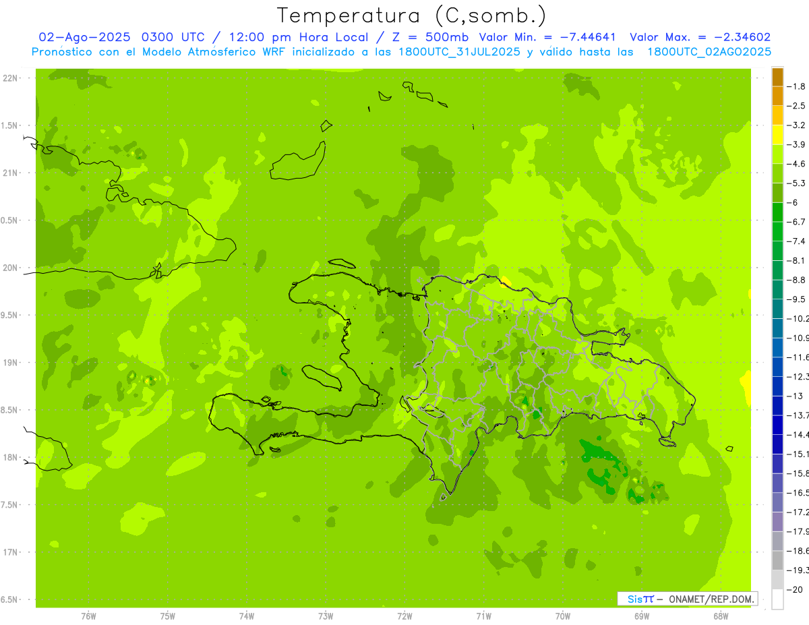Viewport: 809px width, 625px height.
Task: Click the 73W longitude axis label
Action: point(326,616)
